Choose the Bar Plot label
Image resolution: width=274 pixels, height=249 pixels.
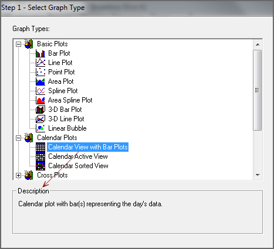59,53
